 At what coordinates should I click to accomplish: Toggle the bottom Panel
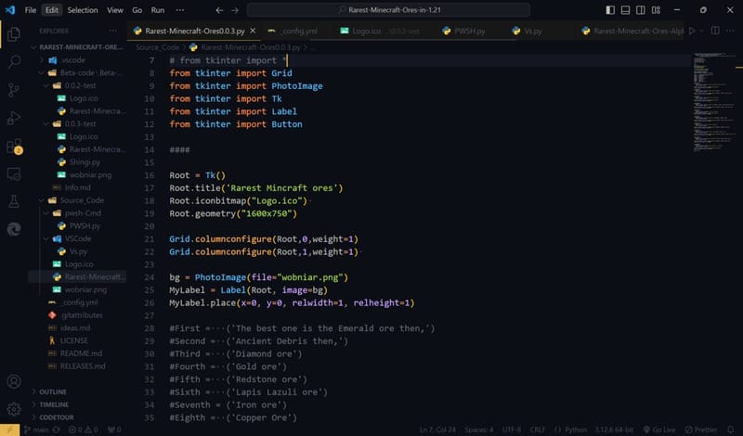[625, 10]
